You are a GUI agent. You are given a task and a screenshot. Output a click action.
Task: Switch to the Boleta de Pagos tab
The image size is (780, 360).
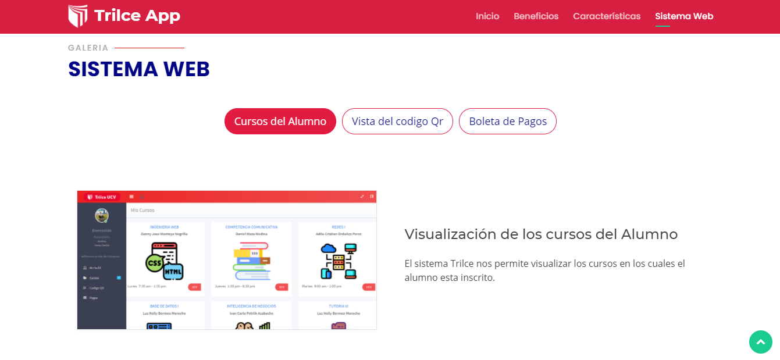click(x=507, y=121)
